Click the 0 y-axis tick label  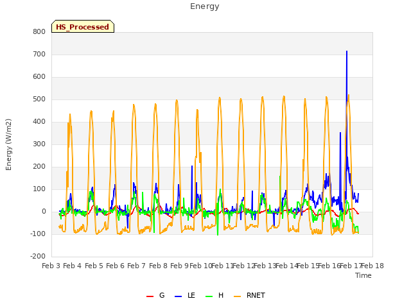[44, 211]
